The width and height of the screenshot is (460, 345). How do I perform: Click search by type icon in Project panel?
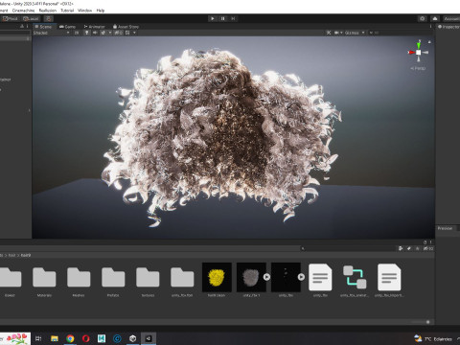(x=401, y=248)
